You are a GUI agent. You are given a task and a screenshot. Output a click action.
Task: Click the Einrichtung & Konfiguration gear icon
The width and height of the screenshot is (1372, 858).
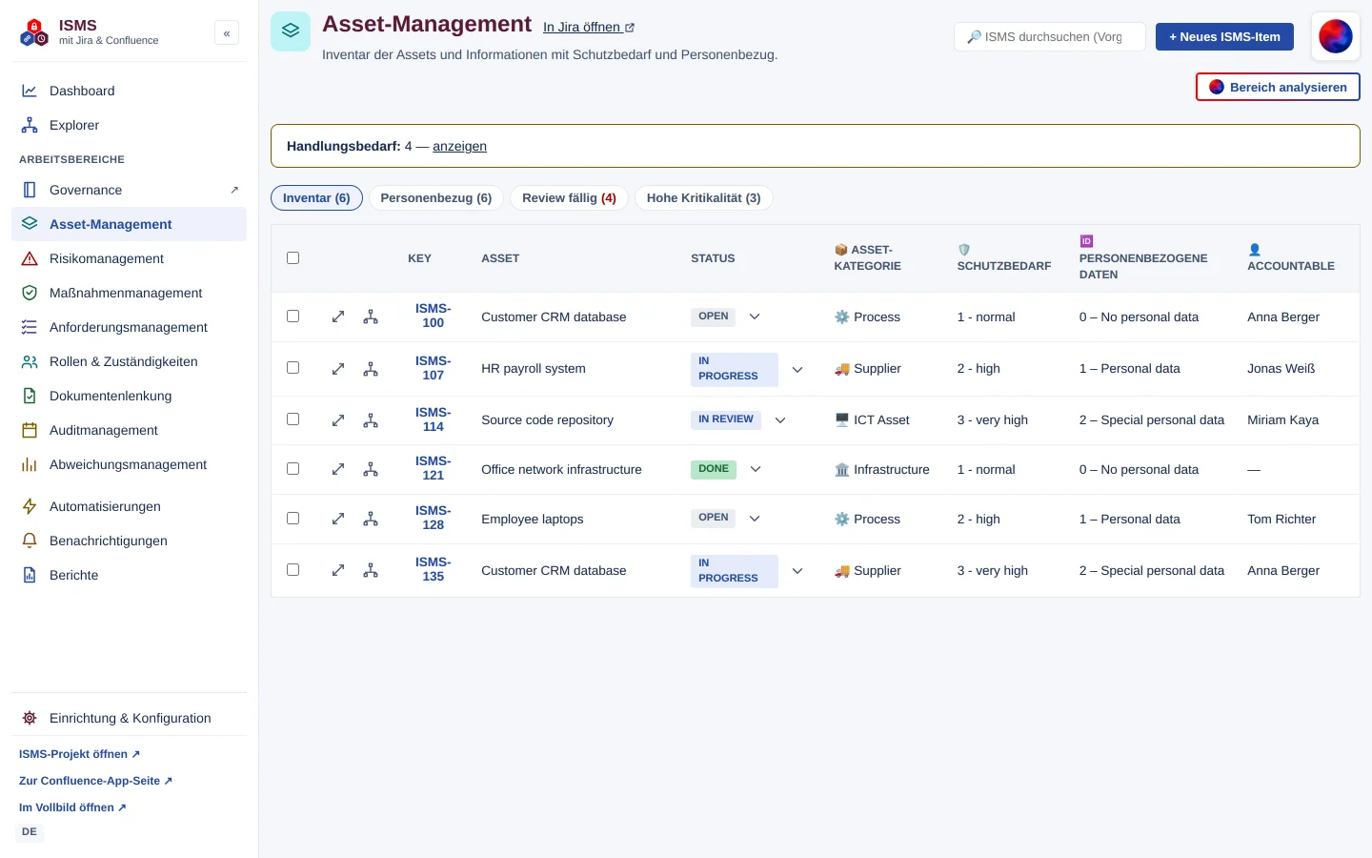pos(30,718)
